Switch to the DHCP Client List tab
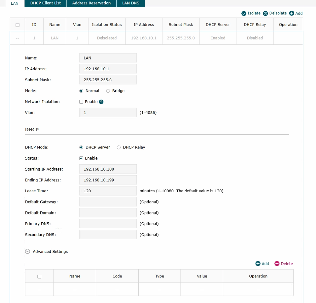The image size is (316, 303). (45, 3)
